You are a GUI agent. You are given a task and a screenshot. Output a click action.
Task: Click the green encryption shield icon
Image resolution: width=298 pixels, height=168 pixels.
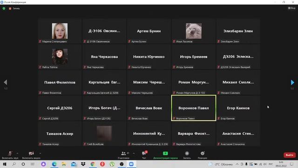(x=4, y=8)
